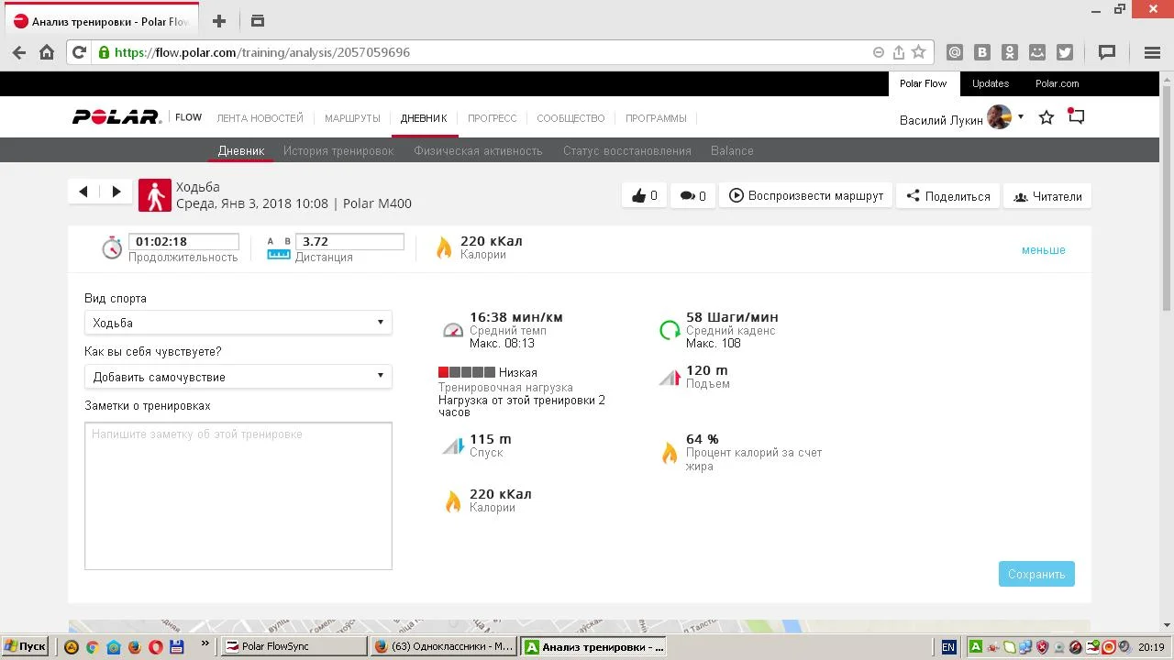Open browser hamburger menu
Image resolution: width=1174 pixels, height=660 pixels.
1153,52
